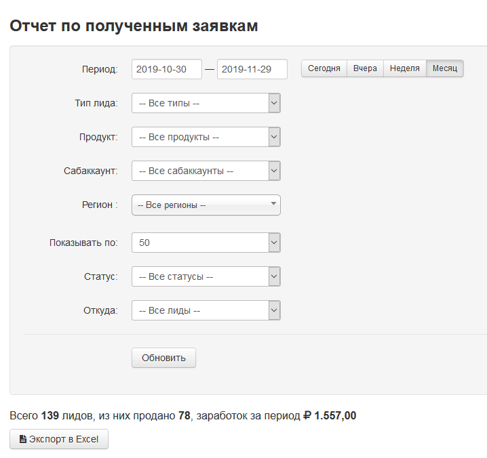Click the arrow of the Регион selector

pyautogui.click(x=273, y=203)
